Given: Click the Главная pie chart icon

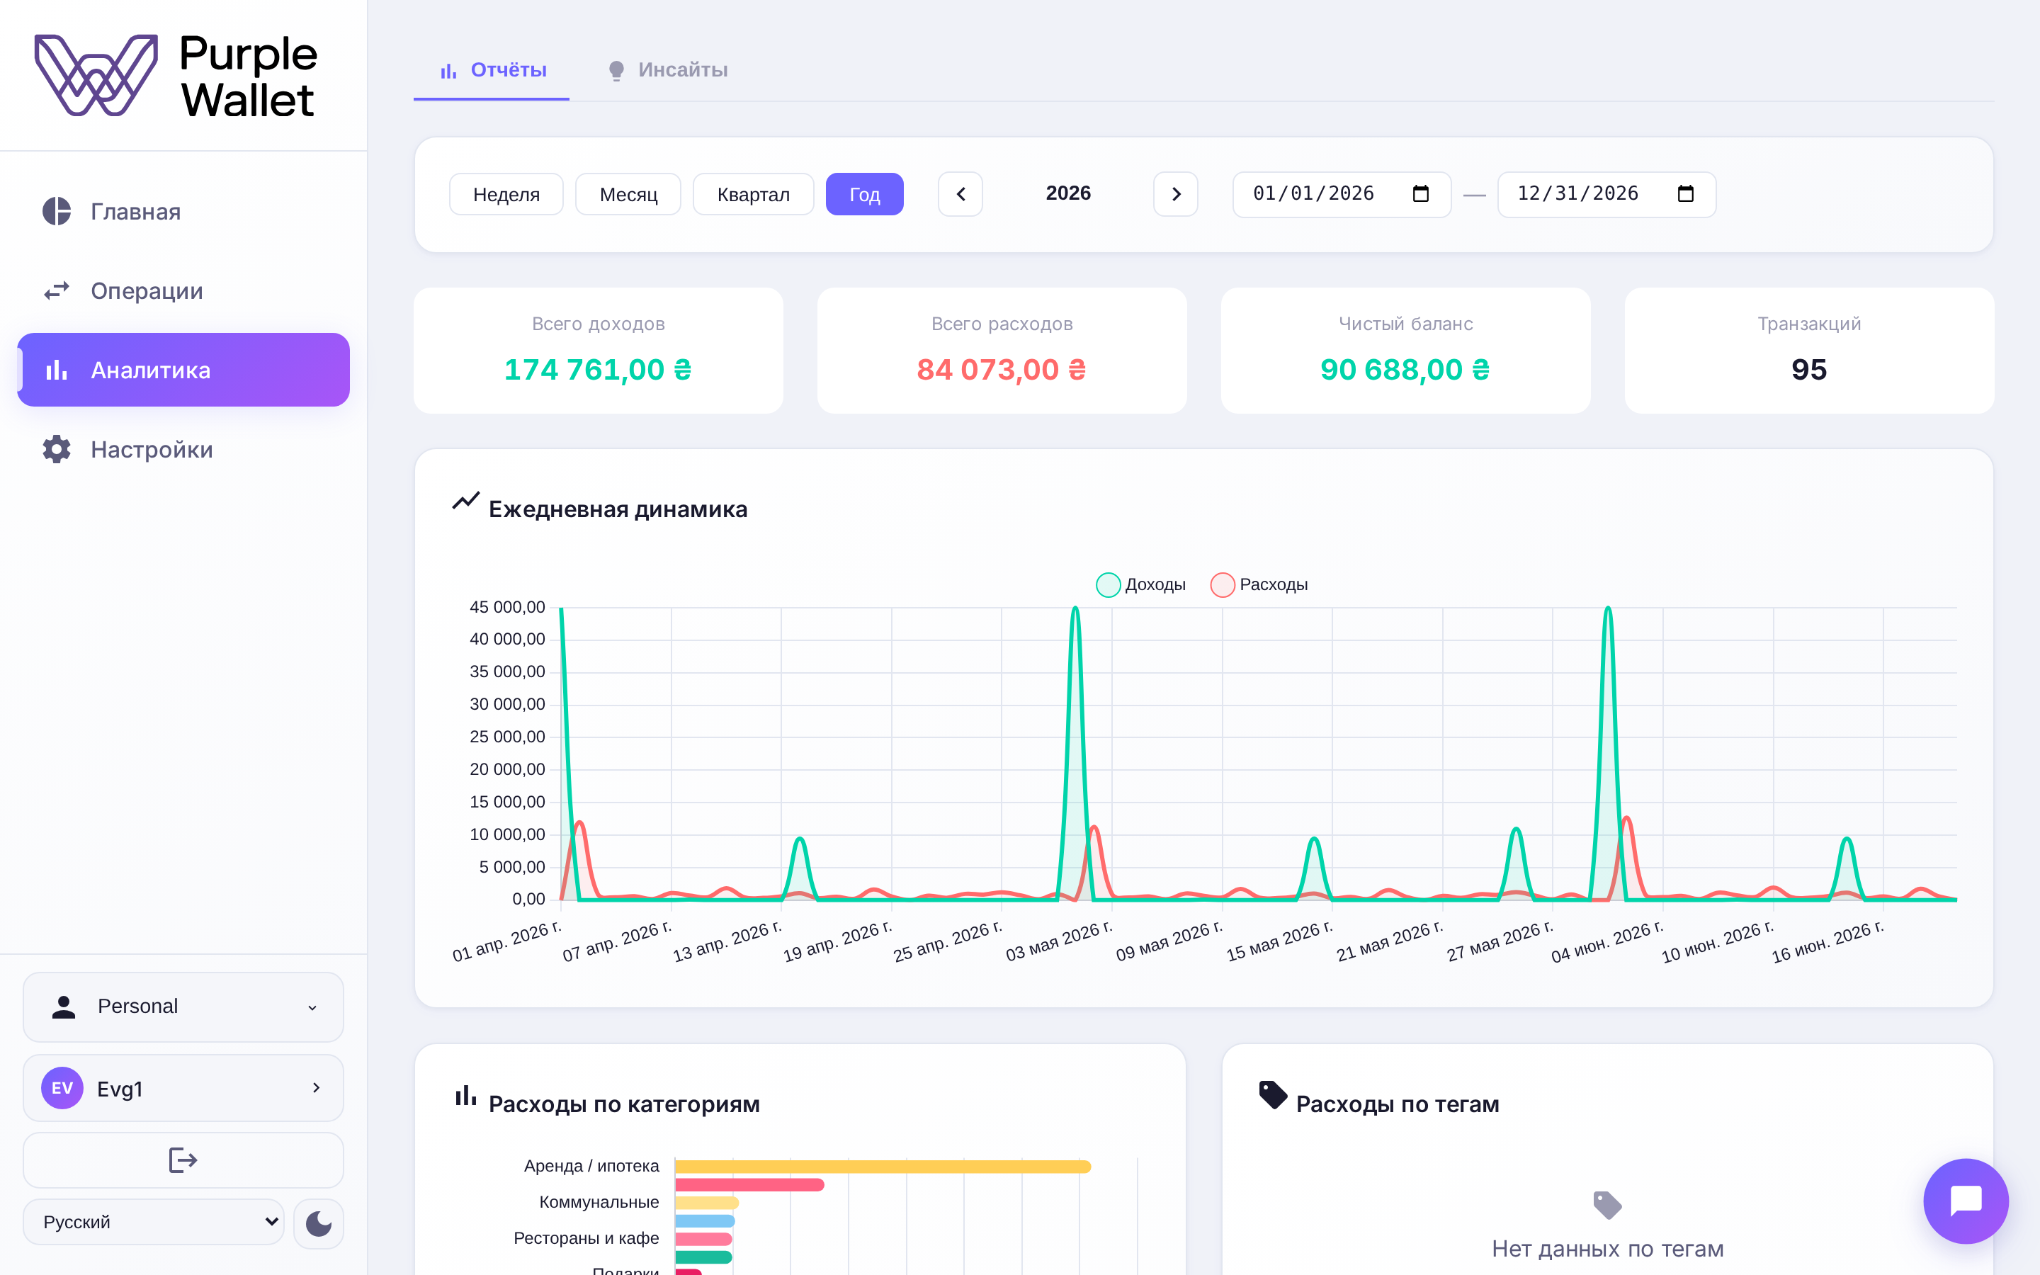Looking at the screenshot, I should point(57,212).
